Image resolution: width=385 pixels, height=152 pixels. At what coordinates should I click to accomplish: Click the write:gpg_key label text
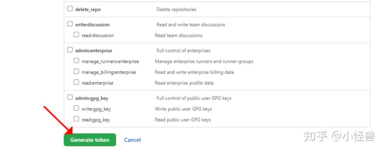coord(96,109)
